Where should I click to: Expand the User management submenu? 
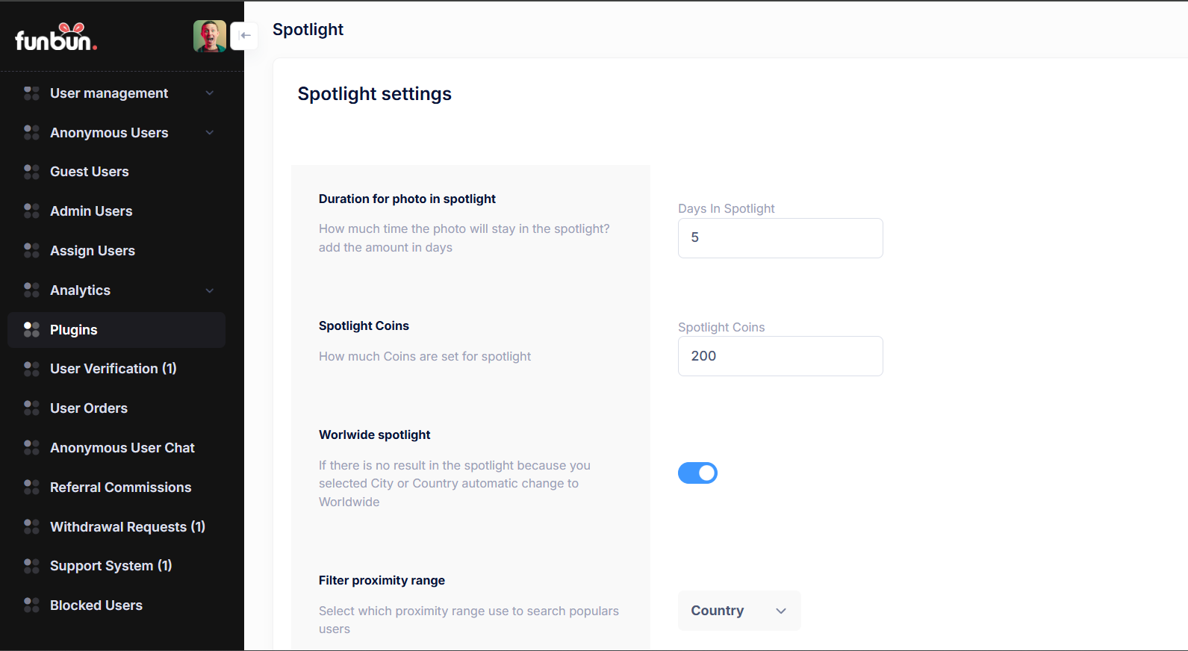point(210,93)
